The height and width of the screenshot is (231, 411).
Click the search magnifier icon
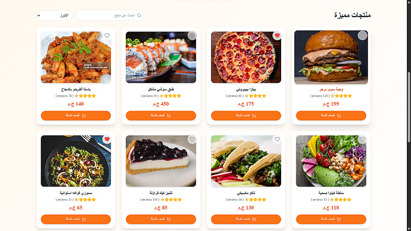(139, 16)
